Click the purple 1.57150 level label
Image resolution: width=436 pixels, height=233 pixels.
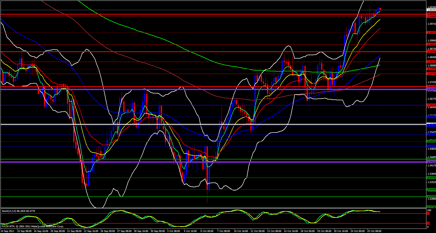coord(431,89)
